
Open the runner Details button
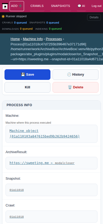click(x=94, y=18)
